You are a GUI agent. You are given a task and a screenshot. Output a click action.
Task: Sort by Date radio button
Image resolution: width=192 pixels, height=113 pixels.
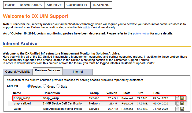(59, 86)
